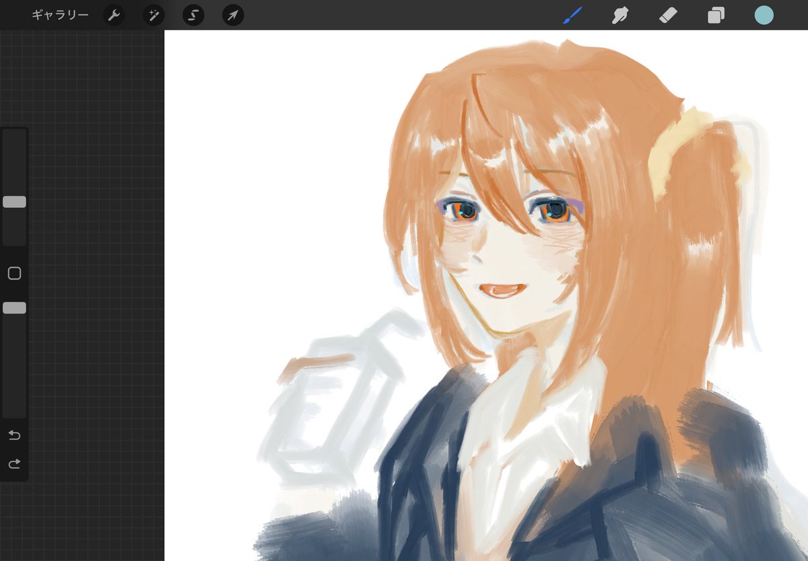Open the ギャラリー gallery view

click(60, 15)
